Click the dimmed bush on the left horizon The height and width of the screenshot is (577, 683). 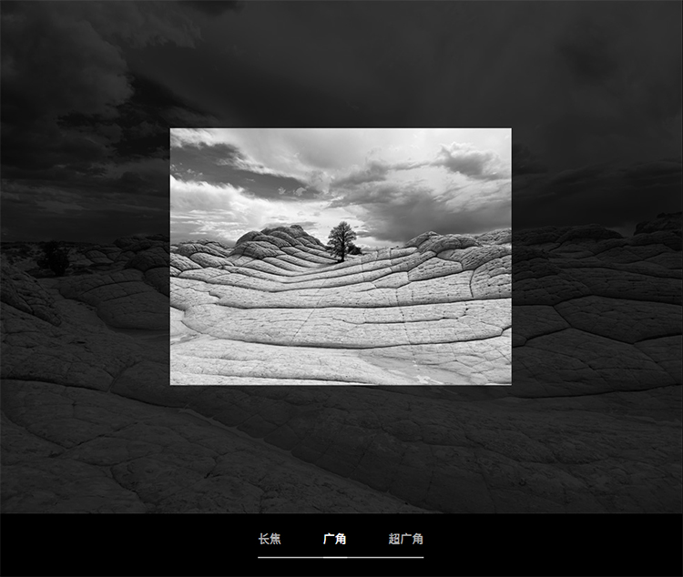tap(53, 258)
